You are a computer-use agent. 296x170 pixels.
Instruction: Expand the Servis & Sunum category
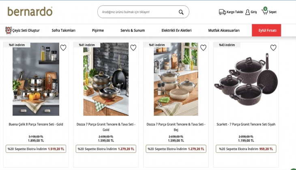(133, 30)
